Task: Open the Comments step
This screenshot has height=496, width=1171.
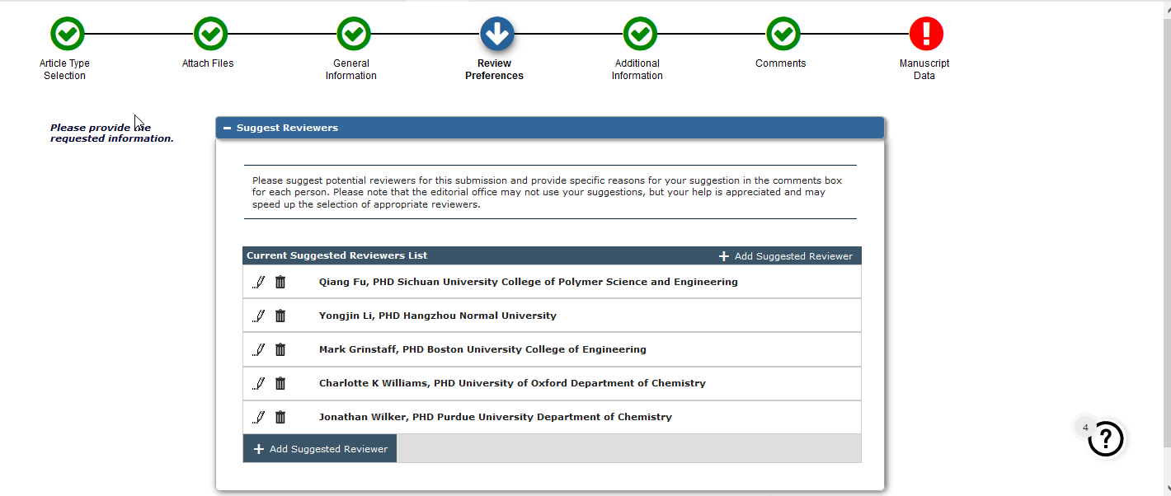Action: (783, 35)
